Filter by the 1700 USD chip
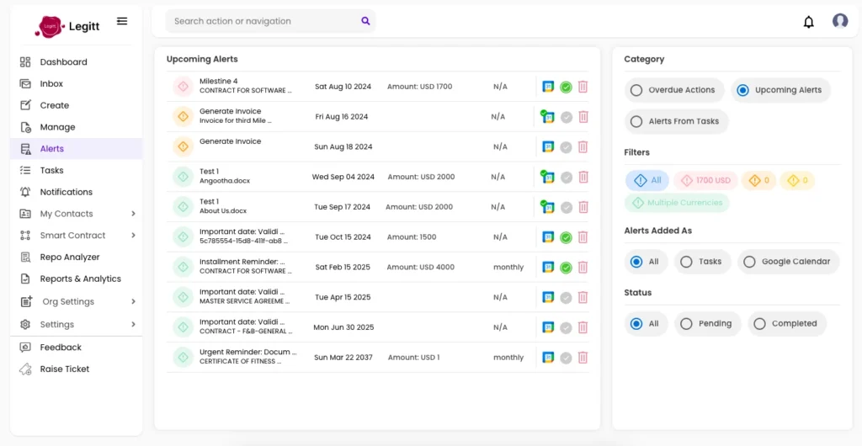The height and width of the screenshot is (446, 862). (706, 180)
